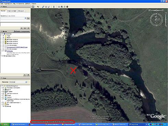Toggle the Дороги layer checkbox
Viewport: 168px width, 126px height.
4,90
